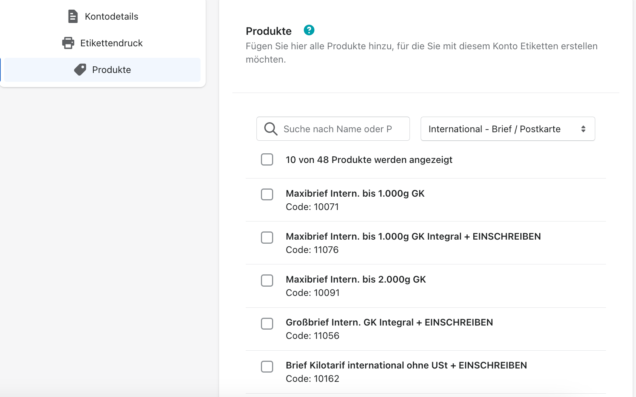Viewport: 636px width, 397px height.
Task: Click Maxibrief Intern. bis 2.000g GK label
Action: pyautogui.click(x=356, y=280)
